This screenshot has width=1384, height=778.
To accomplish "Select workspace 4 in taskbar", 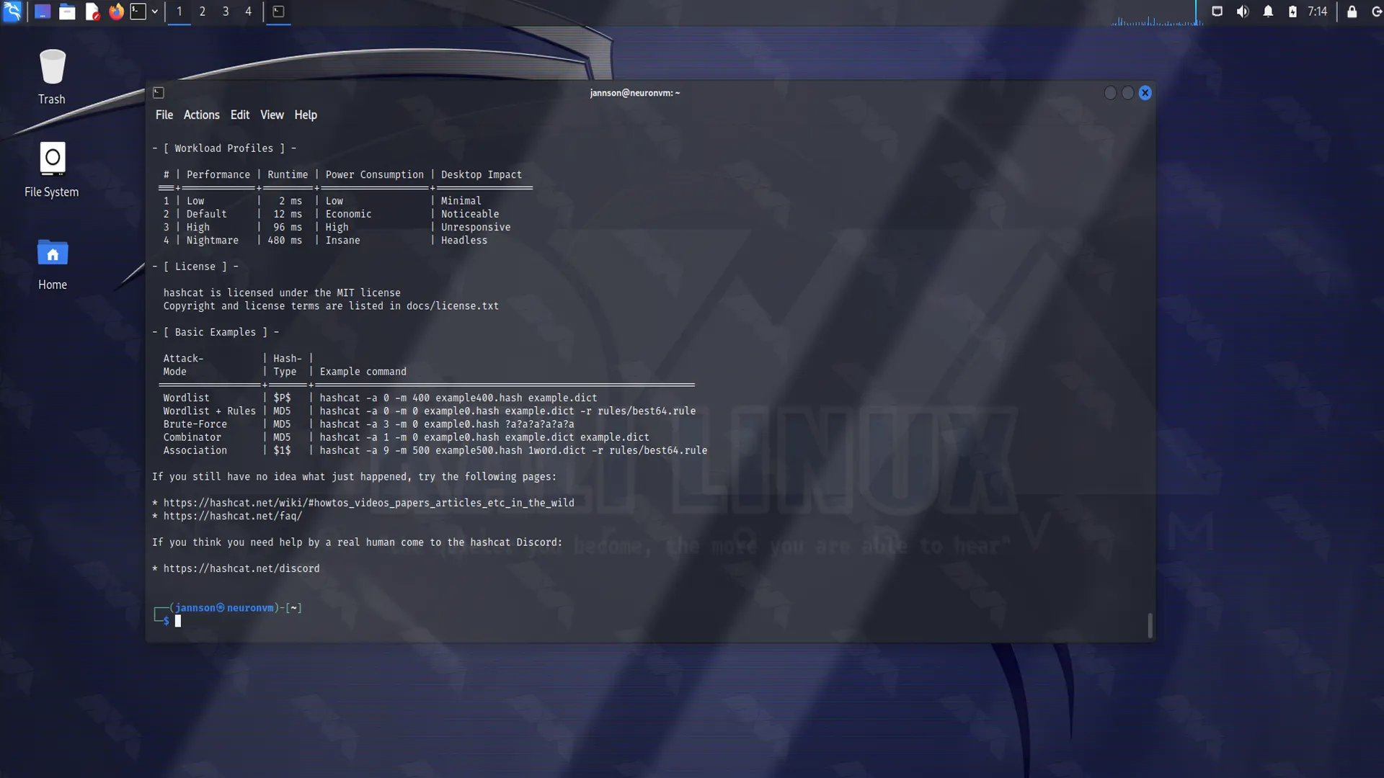I will 249,12.
